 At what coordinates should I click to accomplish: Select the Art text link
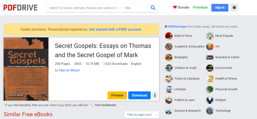coord(217,47)
